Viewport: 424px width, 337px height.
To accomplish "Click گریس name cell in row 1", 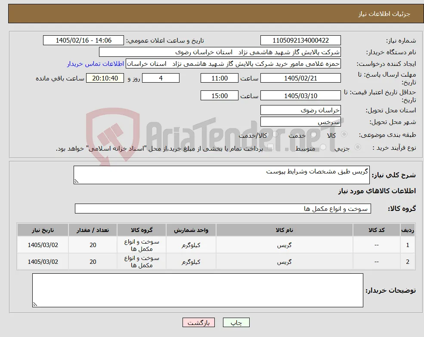I will 284,245.
